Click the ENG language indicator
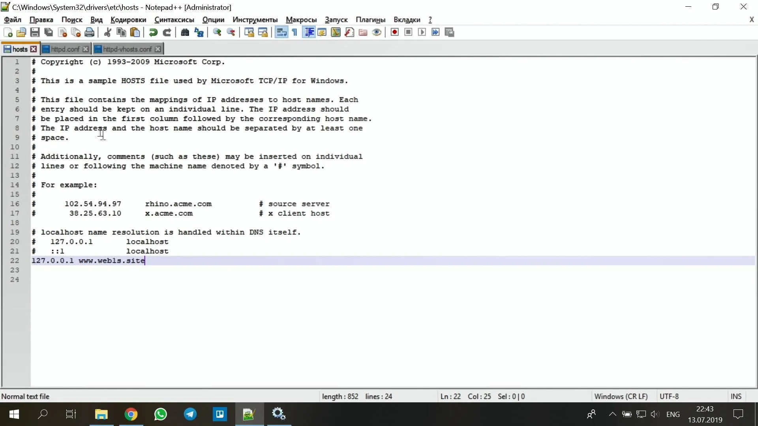Viewport: 758px width, 426px height. [x=673, y=414]
